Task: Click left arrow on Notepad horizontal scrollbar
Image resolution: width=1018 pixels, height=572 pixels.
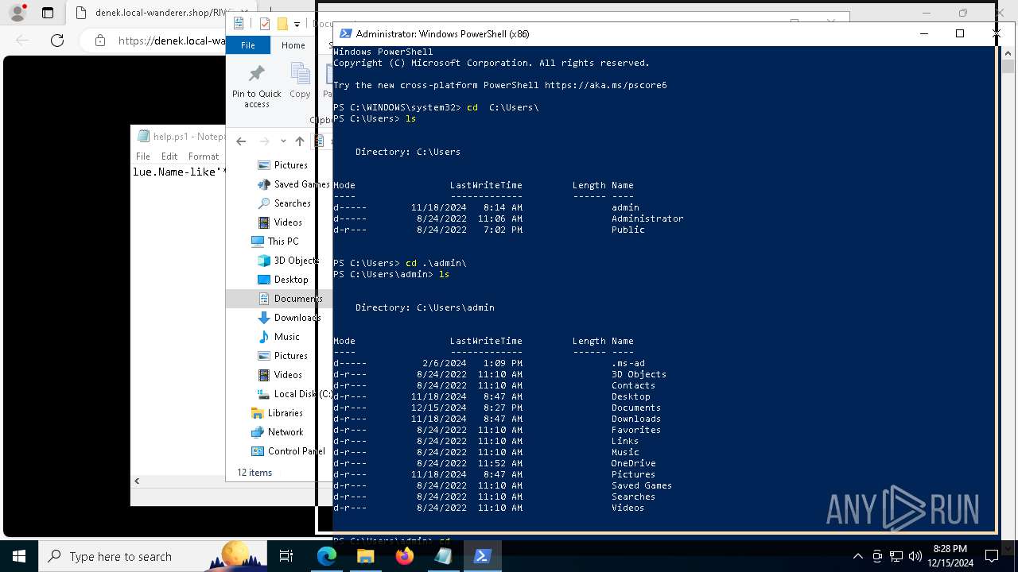Action: (137, 481)
